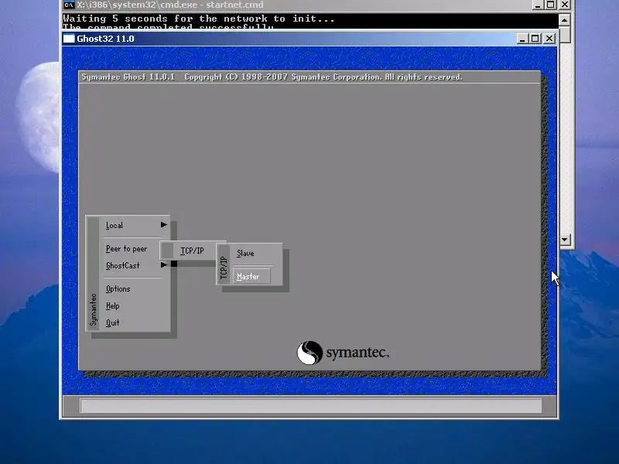
Task: Click the Ghost32 bottom status bar field
Action: [x=311, y=405]
